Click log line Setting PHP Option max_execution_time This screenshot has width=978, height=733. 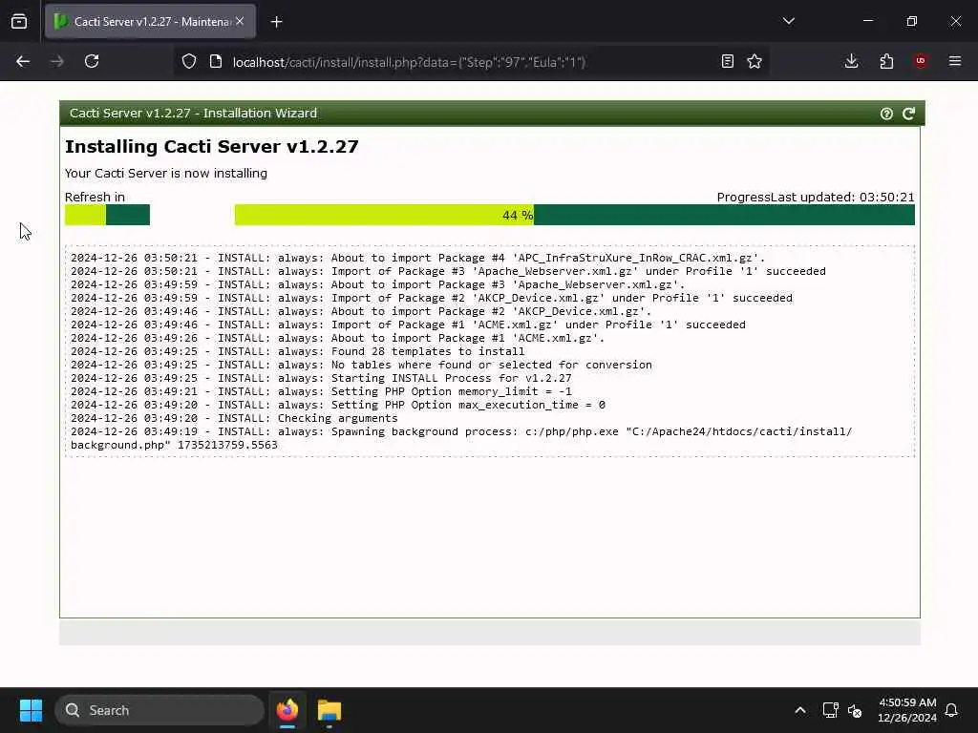point(337,405)
